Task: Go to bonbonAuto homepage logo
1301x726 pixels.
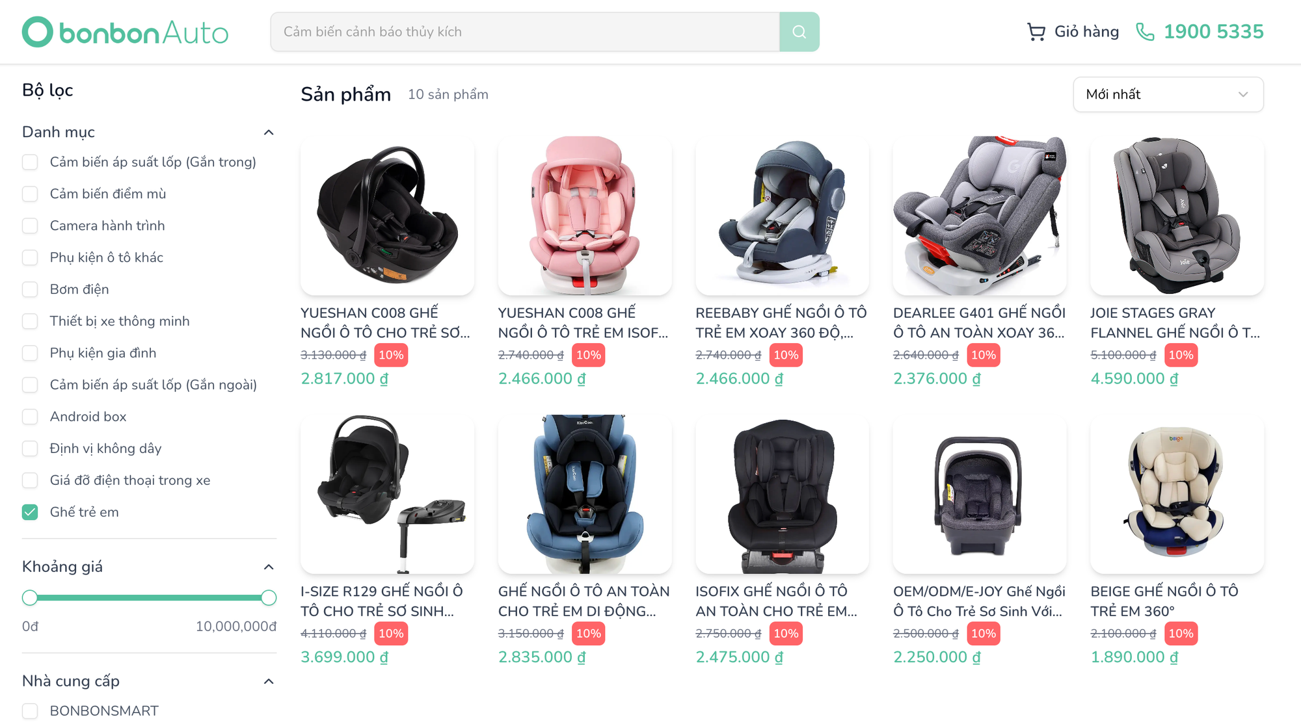Action: tap(126, 32)
